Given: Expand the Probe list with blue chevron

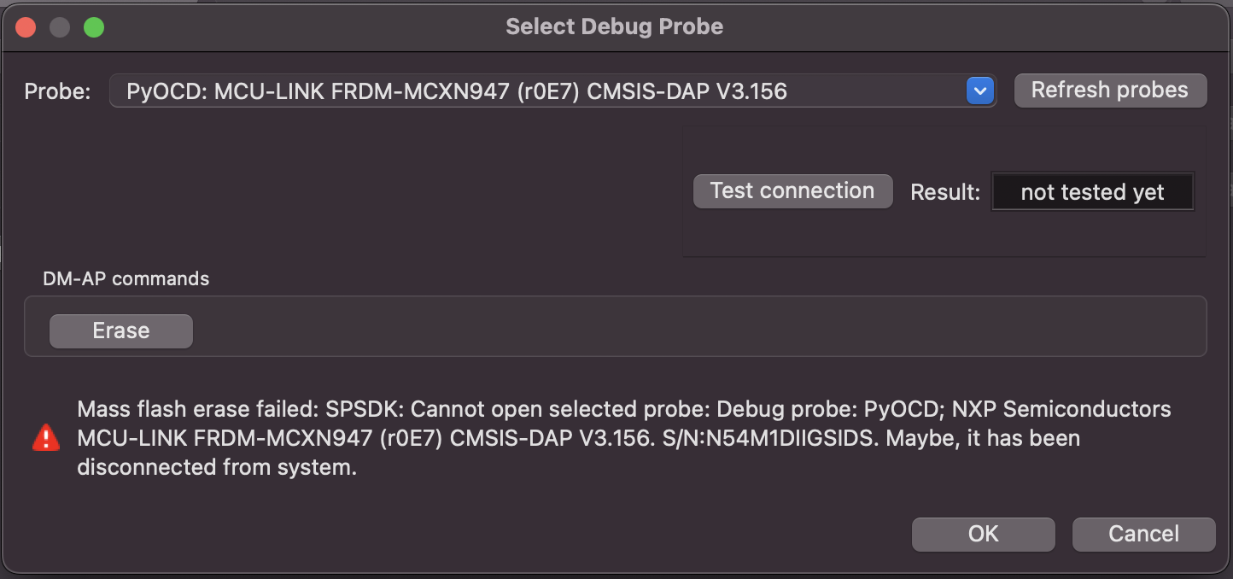Looking at the screenshot, I should point(979,91).
